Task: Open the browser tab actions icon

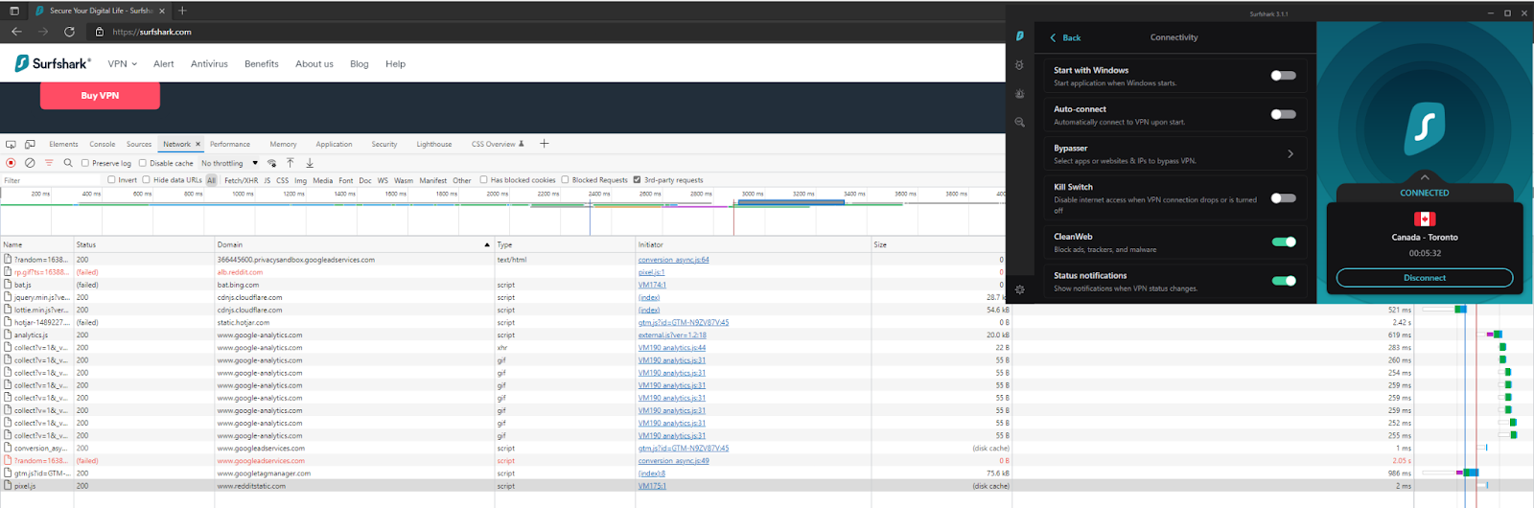Action: [x=13, y=11]
